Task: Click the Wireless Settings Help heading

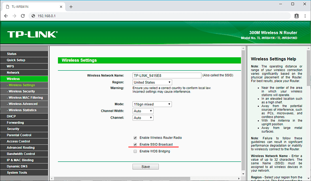Action: pos(274,59)
